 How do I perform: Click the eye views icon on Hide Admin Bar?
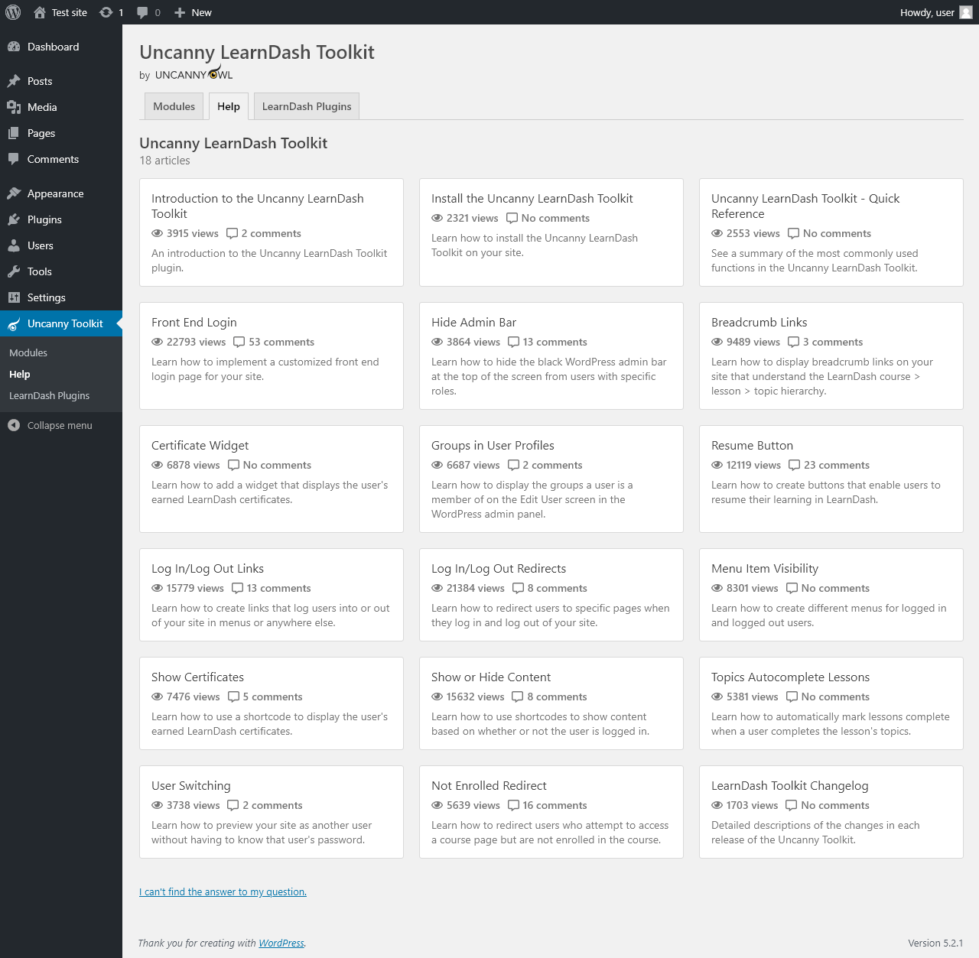pos(437,342)
